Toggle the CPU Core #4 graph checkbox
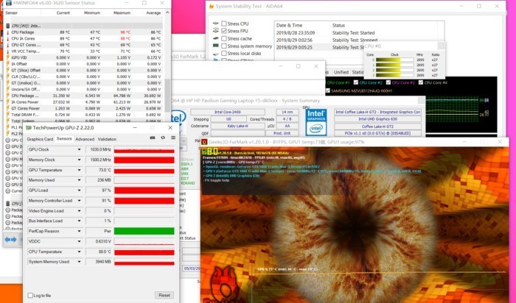 tap(421, 82)
